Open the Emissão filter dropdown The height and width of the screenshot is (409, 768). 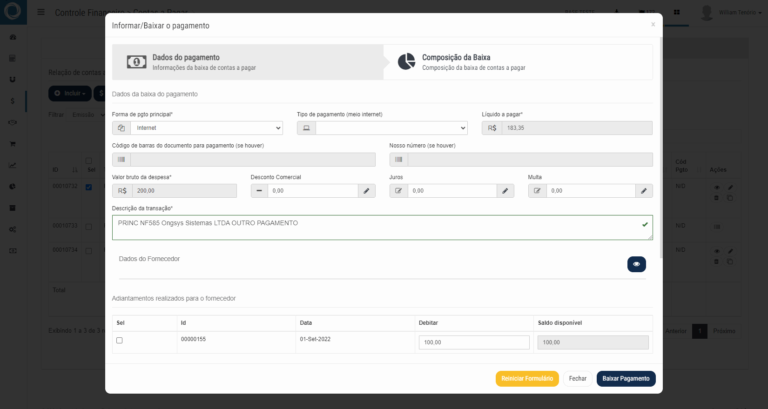click(x=86, y=114)
